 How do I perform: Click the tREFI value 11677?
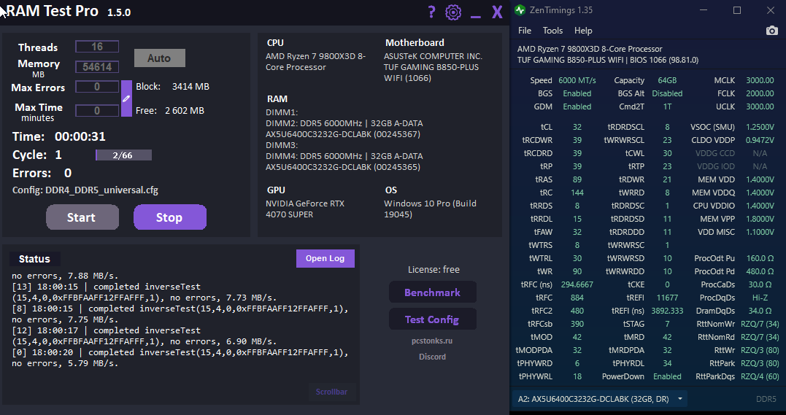667,298
